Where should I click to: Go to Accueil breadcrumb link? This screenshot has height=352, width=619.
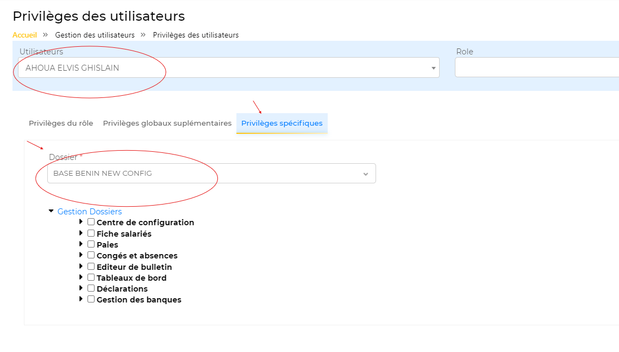(x=24, y=35)
